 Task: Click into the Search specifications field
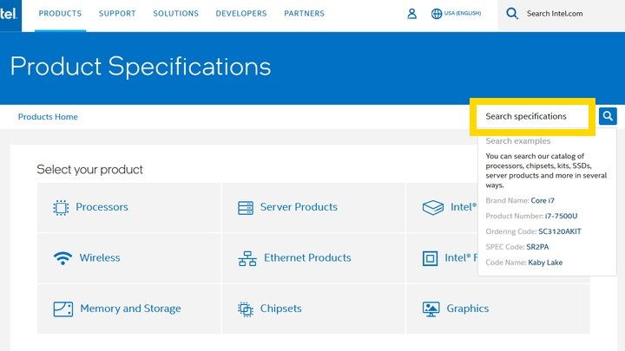point(531,116)
